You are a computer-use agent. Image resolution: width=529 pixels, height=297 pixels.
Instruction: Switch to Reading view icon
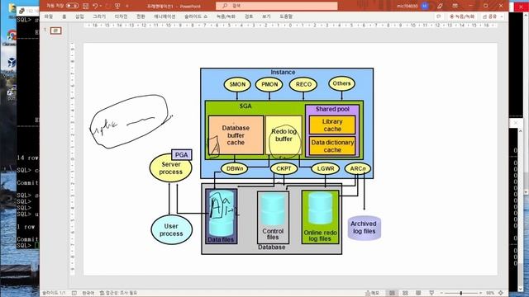point(418,293)
